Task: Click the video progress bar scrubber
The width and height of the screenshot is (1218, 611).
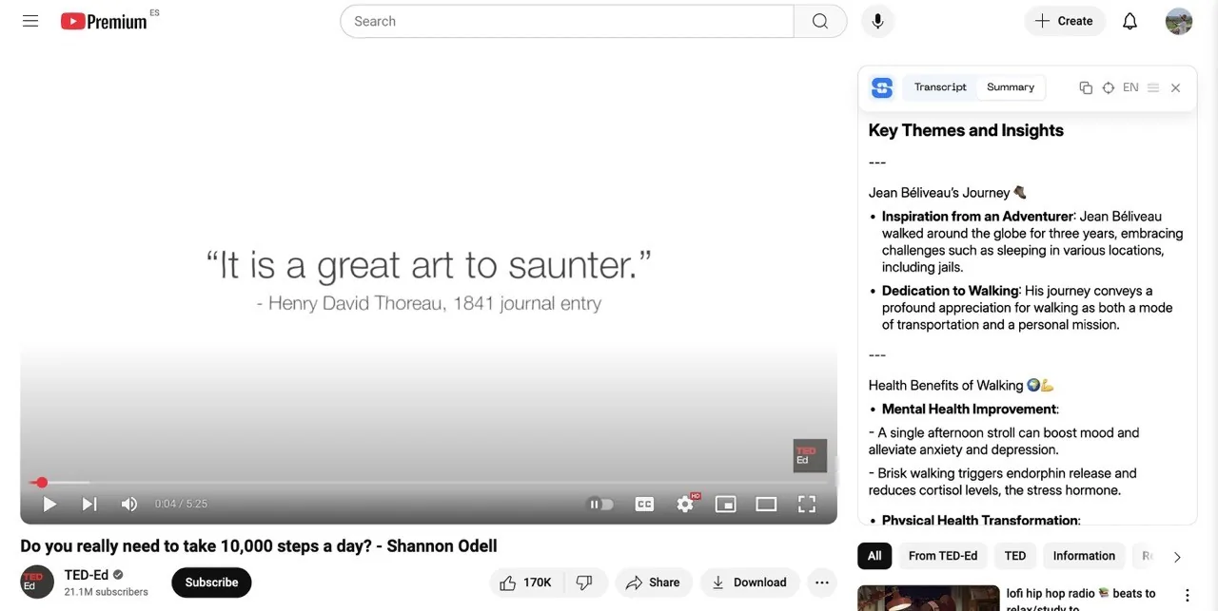Action: (41, 483)
